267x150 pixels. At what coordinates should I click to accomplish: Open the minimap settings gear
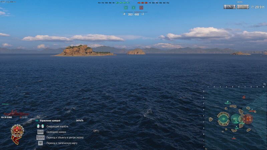(264, 84)
